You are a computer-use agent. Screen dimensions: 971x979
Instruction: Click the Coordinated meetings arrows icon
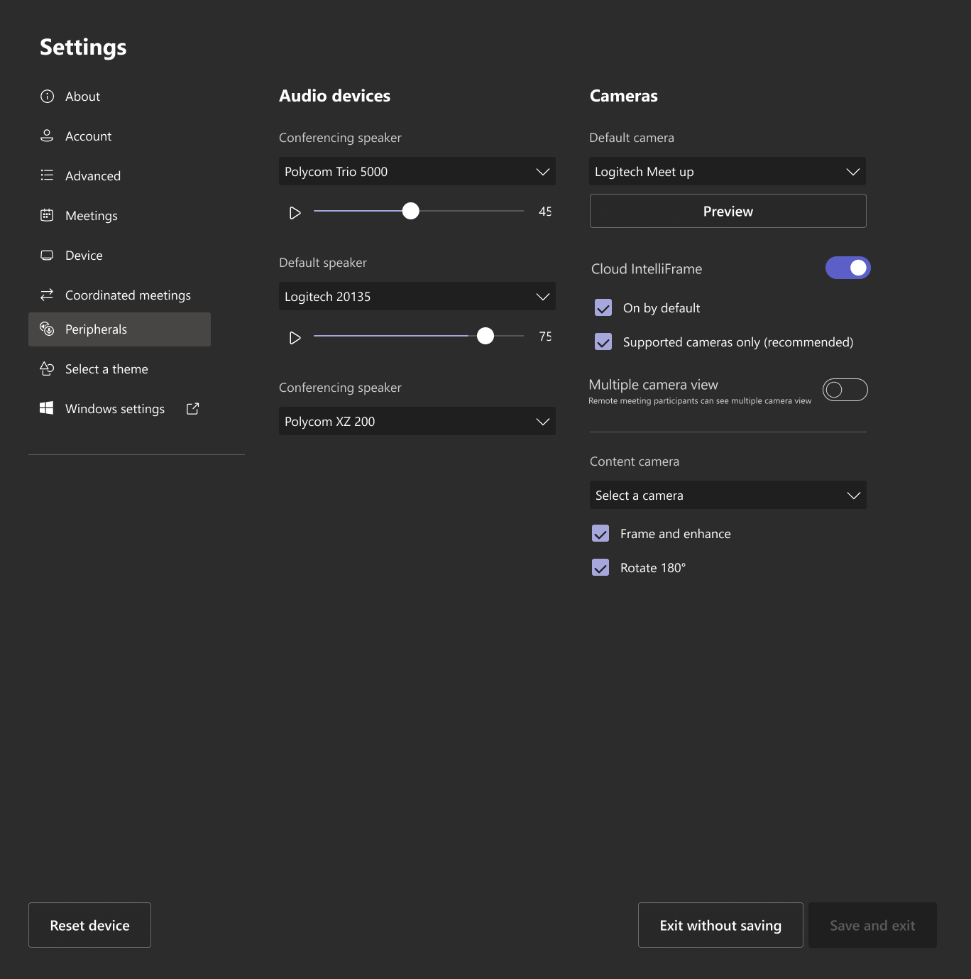click(x=47, y=295)
